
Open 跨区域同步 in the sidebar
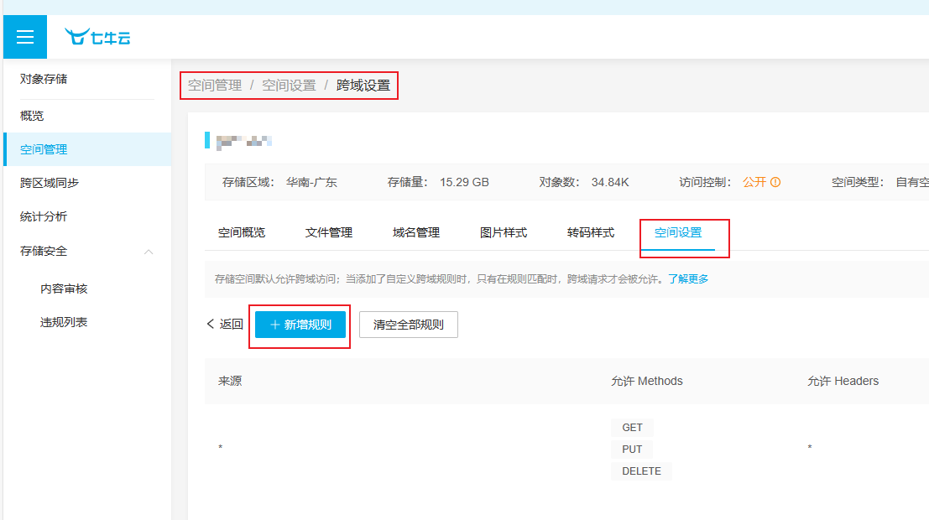pyautogui.click(x=50, y=183)
